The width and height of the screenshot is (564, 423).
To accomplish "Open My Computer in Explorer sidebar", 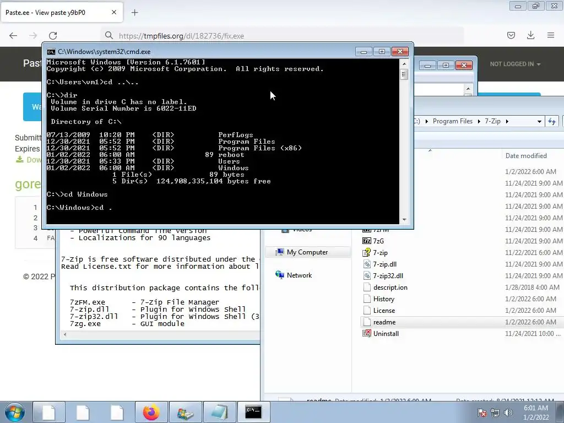I will [x=307, y=252].
